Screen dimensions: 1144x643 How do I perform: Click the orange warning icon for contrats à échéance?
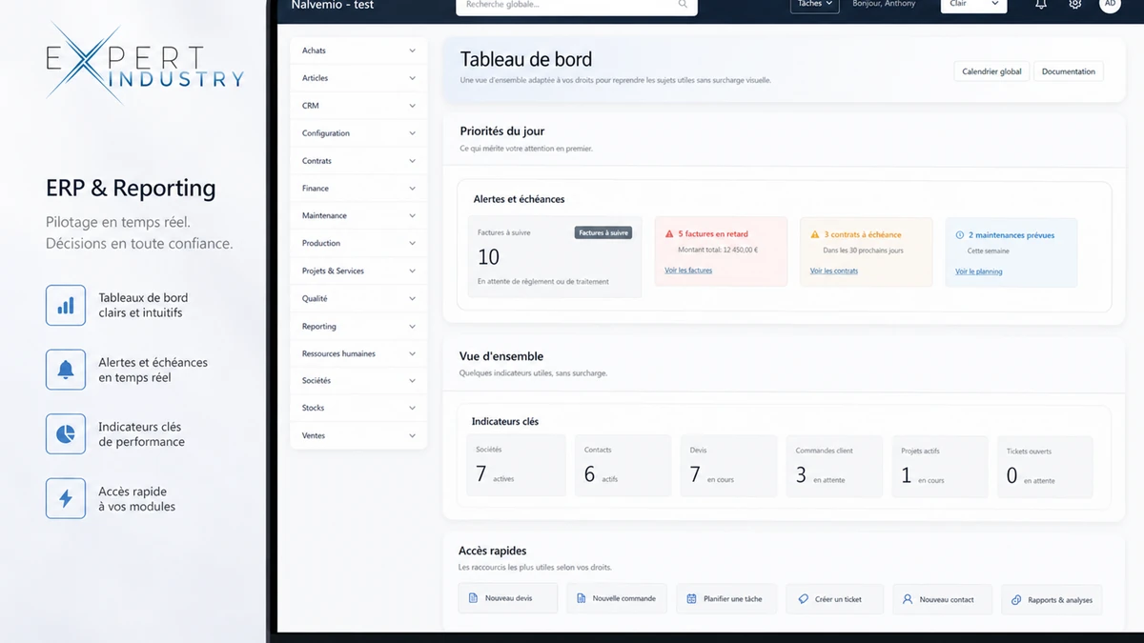click(815, 234)
